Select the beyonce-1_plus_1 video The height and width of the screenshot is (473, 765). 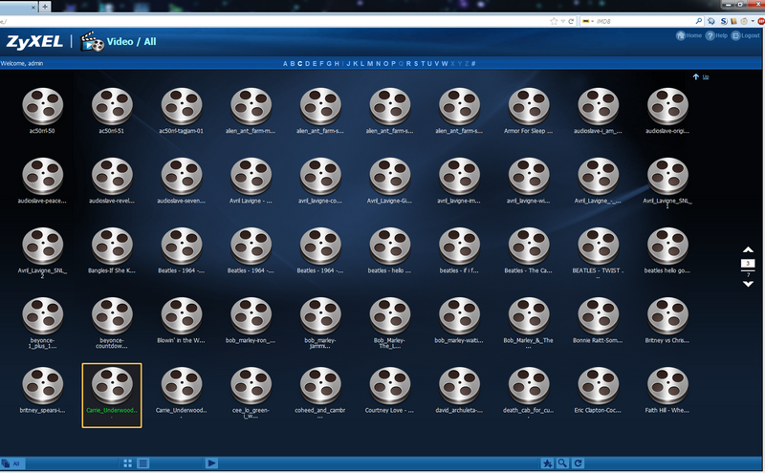point(42,323)
